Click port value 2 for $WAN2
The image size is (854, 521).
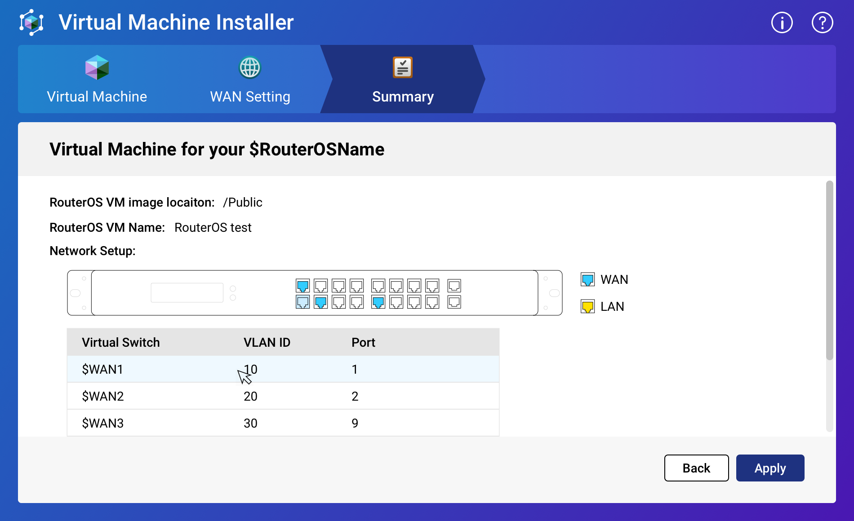point(355,396)
